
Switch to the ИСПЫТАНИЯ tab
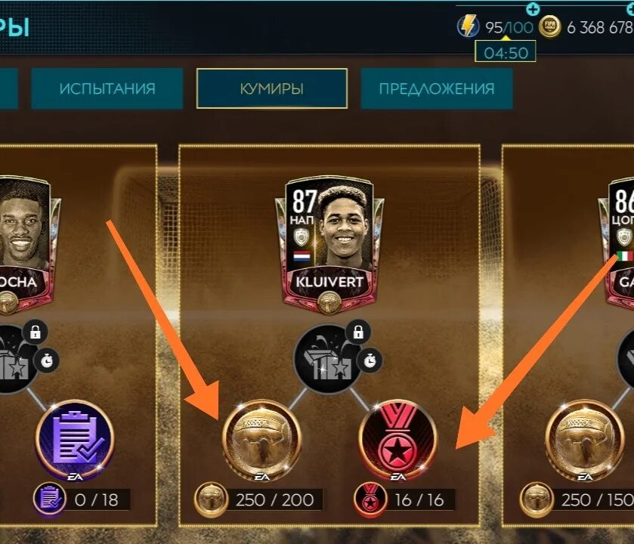[107, 88]
